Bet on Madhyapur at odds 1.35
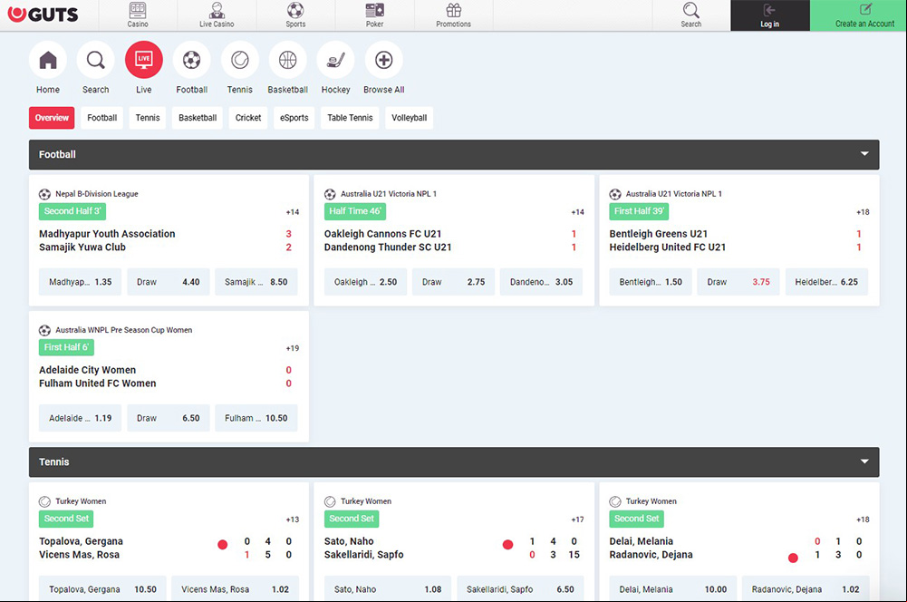Image resolution: width=907 pixels, height=602 pixels. coord(80,282)
